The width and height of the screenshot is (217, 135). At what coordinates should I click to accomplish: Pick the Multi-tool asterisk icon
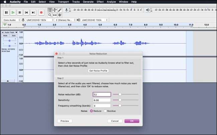pos(60,15)
